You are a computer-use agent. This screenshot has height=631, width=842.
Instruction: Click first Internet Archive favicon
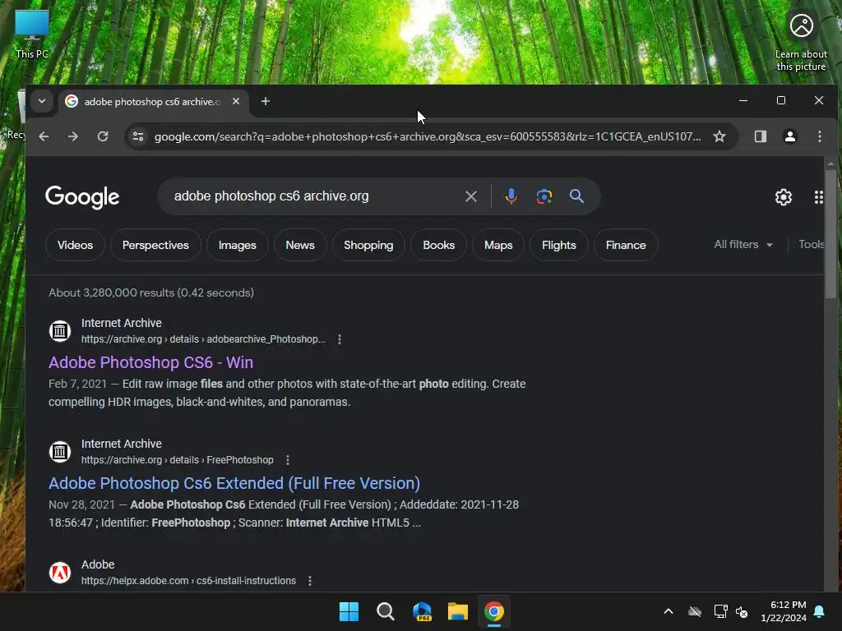60,330
